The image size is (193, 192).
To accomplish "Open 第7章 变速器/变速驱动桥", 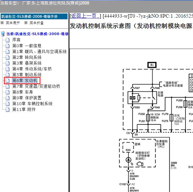I will tap(36, 86).
